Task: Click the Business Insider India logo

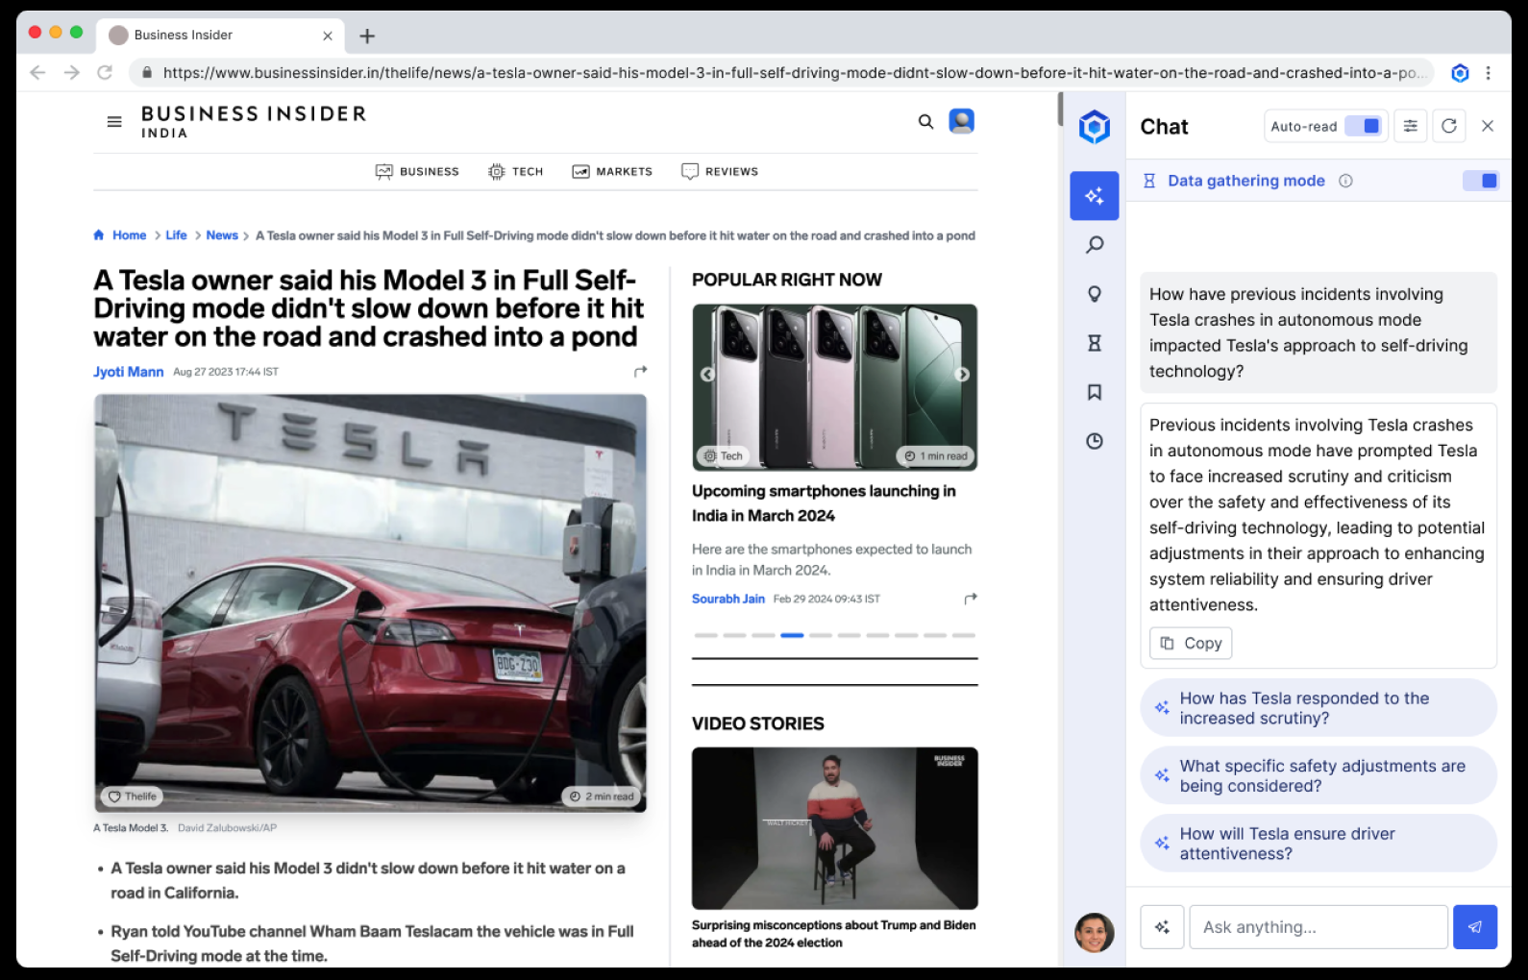Action: click(254, 122)
